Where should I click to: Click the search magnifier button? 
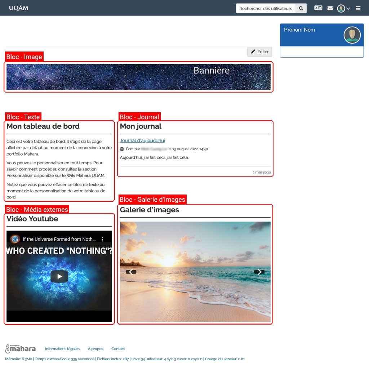(301, 9)
